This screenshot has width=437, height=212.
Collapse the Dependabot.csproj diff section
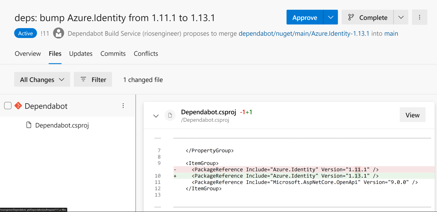coord(156,116)
